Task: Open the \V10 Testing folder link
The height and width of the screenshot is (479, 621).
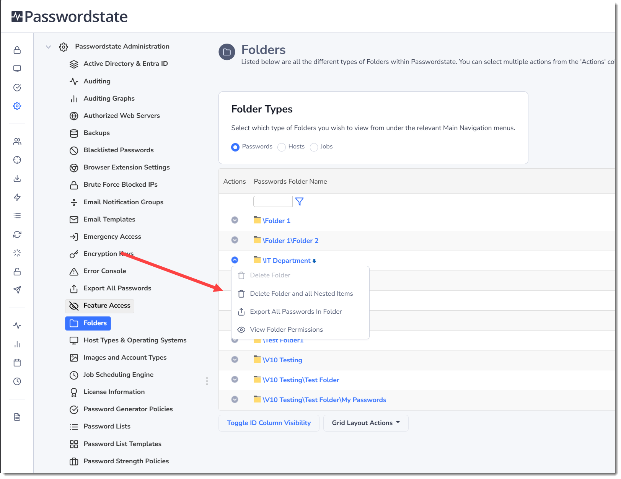Action: click(x=282, y=360)
